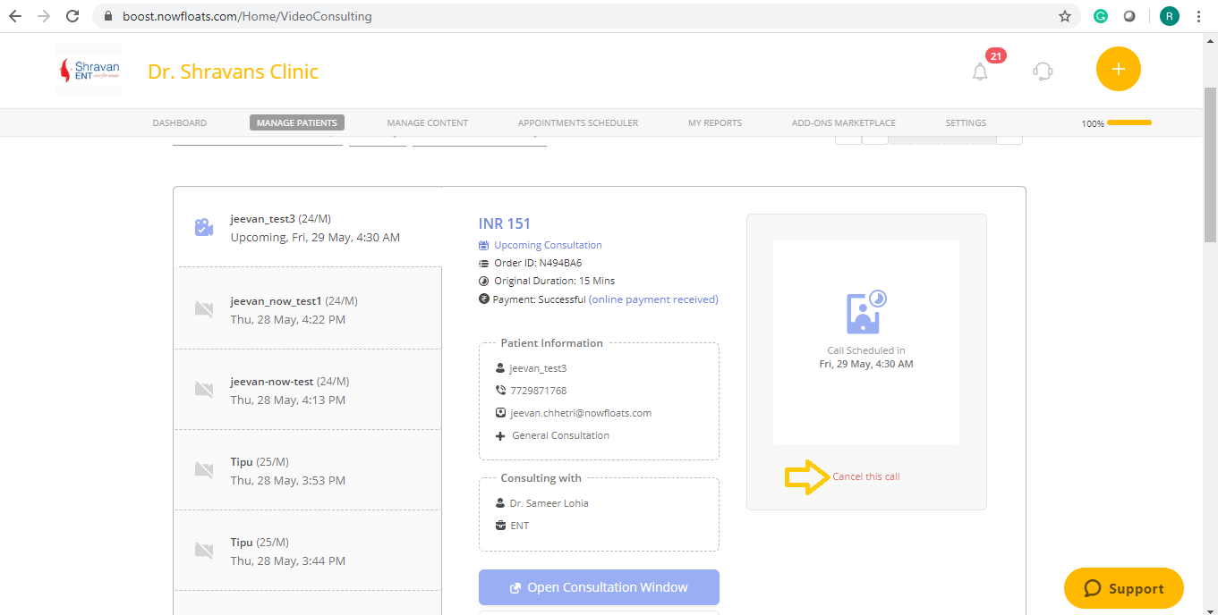Click the grey round extension icon
Screen dimensions: 1218x615
tap(1130, 16)
